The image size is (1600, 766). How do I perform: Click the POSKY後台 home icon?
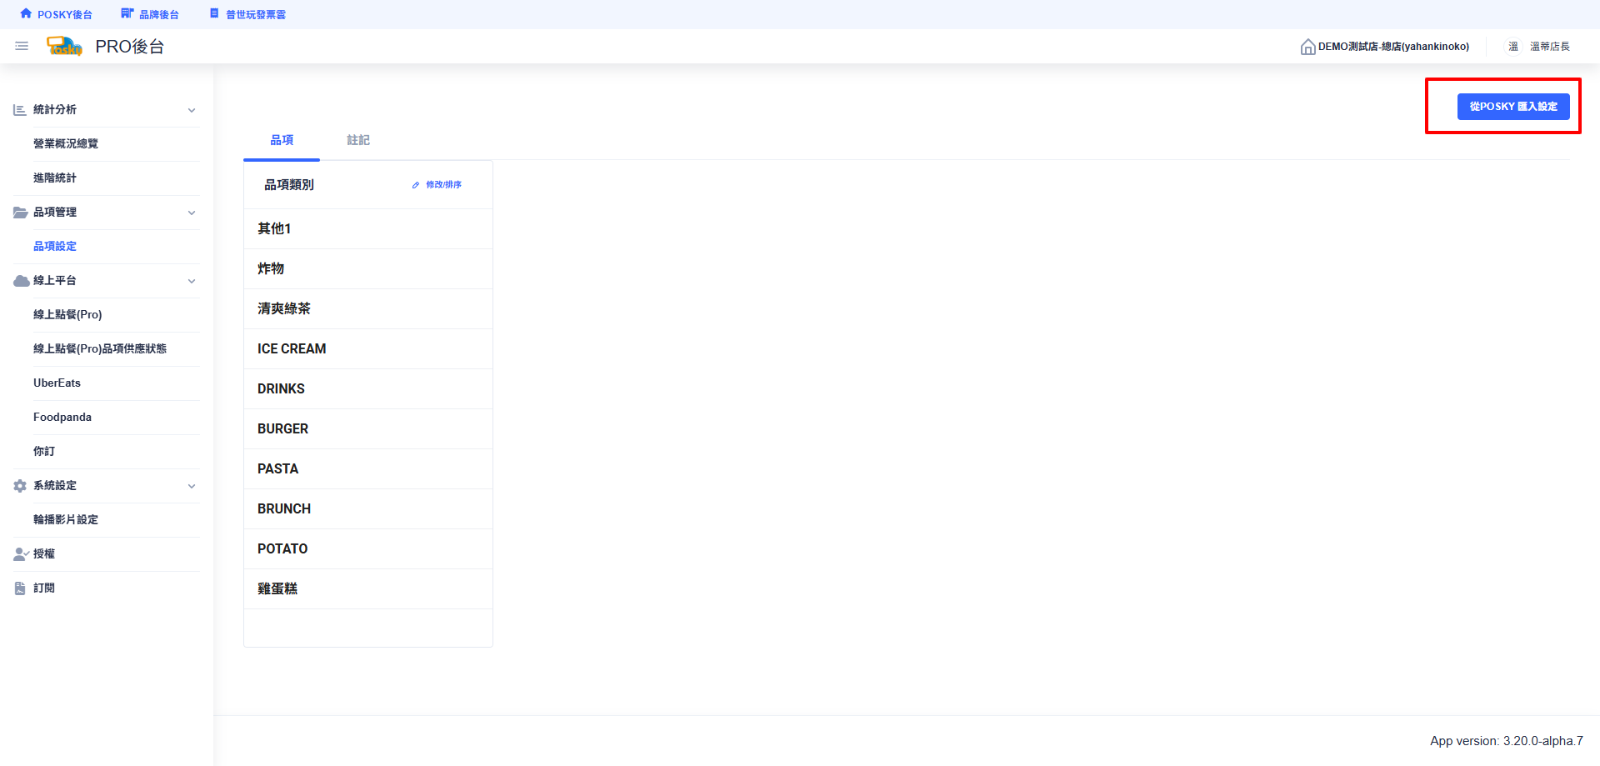pyautogui.click(x=26, y=13)
